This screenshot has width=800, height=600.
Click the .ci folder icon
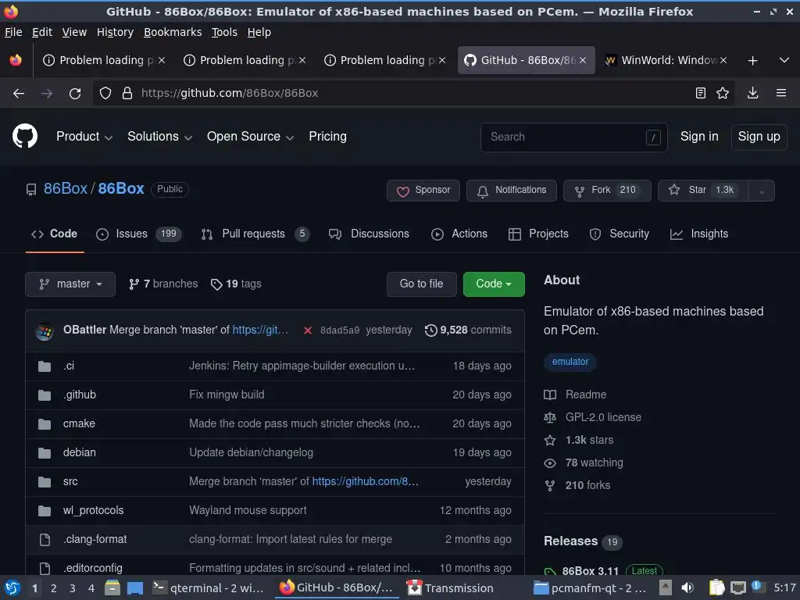tap(45, 366)
